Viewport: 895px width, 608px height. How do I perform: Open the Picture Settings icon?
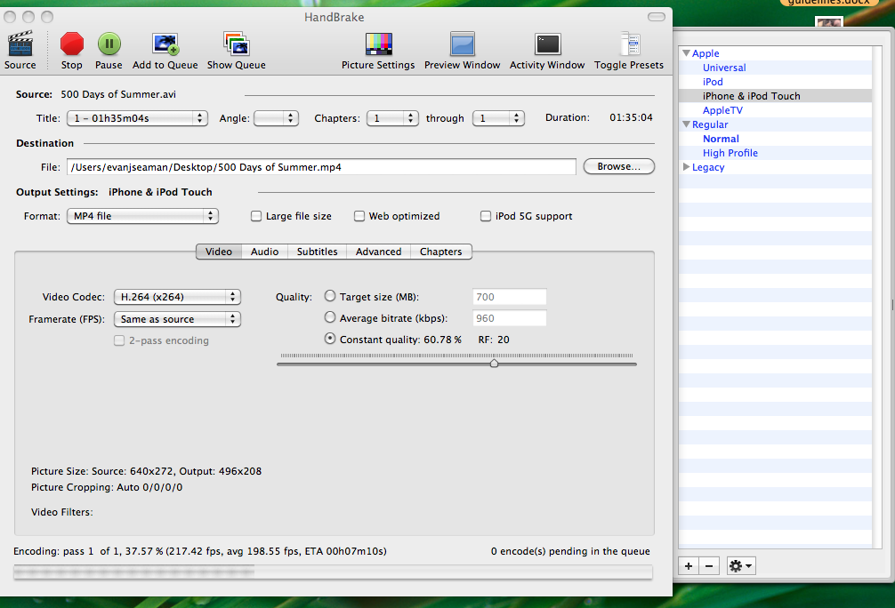[x=378, y=44]
